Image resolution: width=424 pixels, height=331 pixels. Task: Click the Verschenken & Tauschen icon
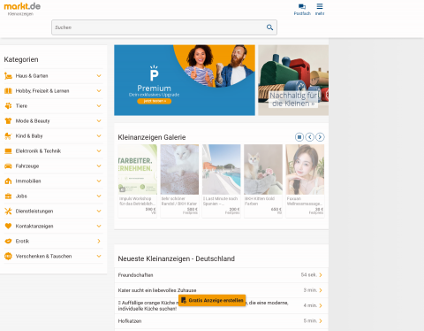point(8,257)
